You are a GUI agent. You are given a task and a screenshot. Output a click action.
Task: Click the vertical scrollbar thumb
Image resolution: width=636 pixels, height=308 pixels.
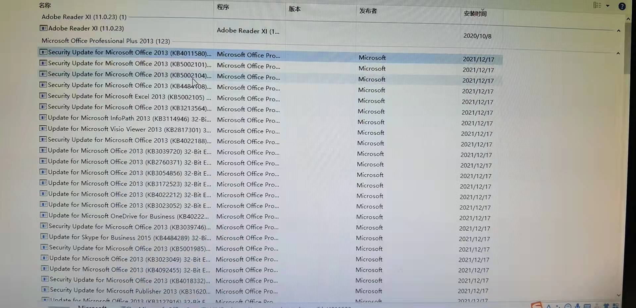627,48
